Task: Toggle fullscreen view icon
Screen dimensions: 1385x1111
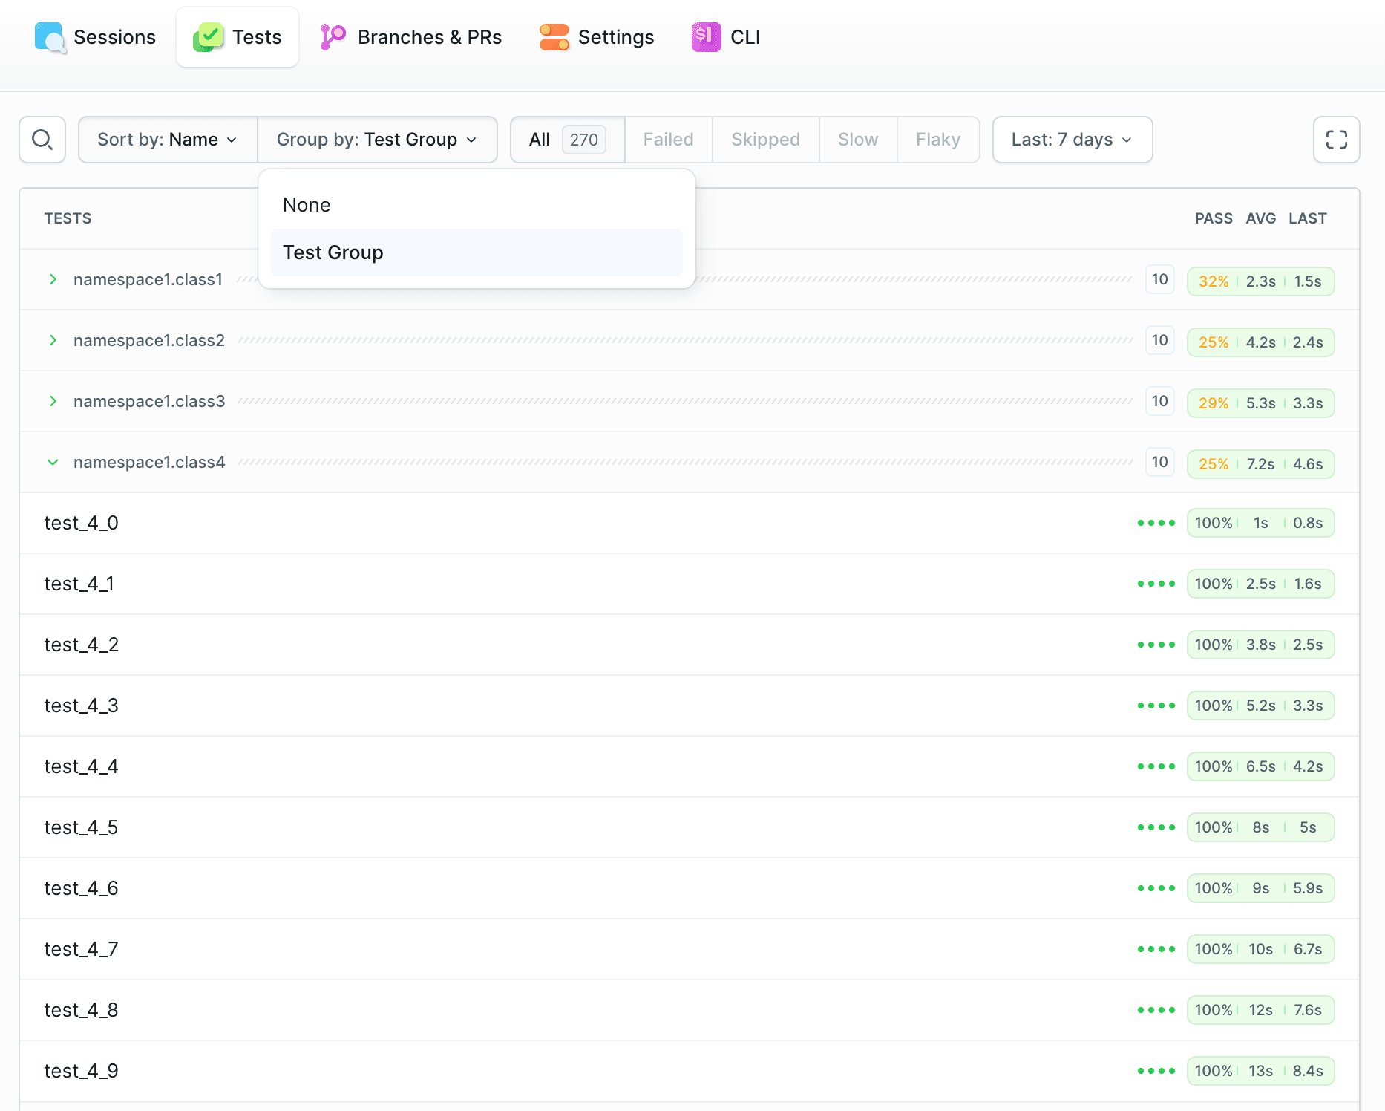Action: point(1336,140)
